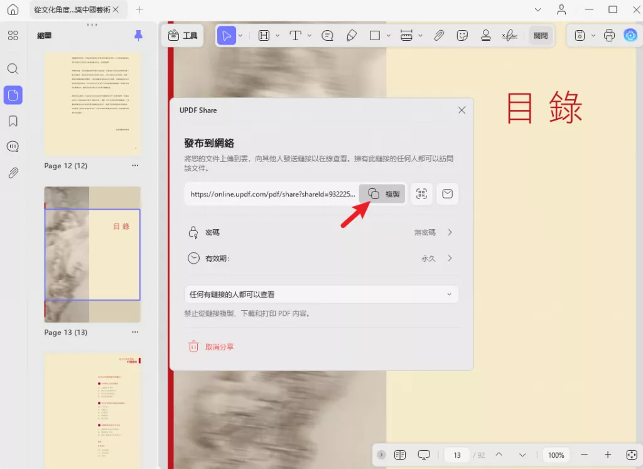643x469 pixels.
Task: Select the pencil drawing tool
Action: (x=352, y=36)
